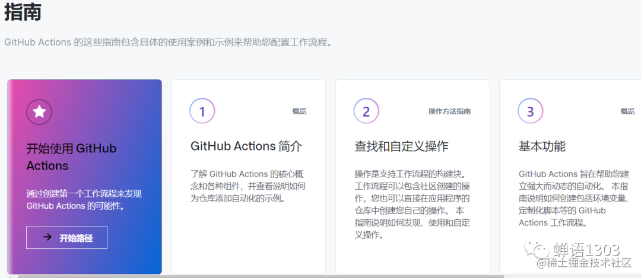
Task: Click the intro sentence under 指南 heading
Action: (168, 43)
